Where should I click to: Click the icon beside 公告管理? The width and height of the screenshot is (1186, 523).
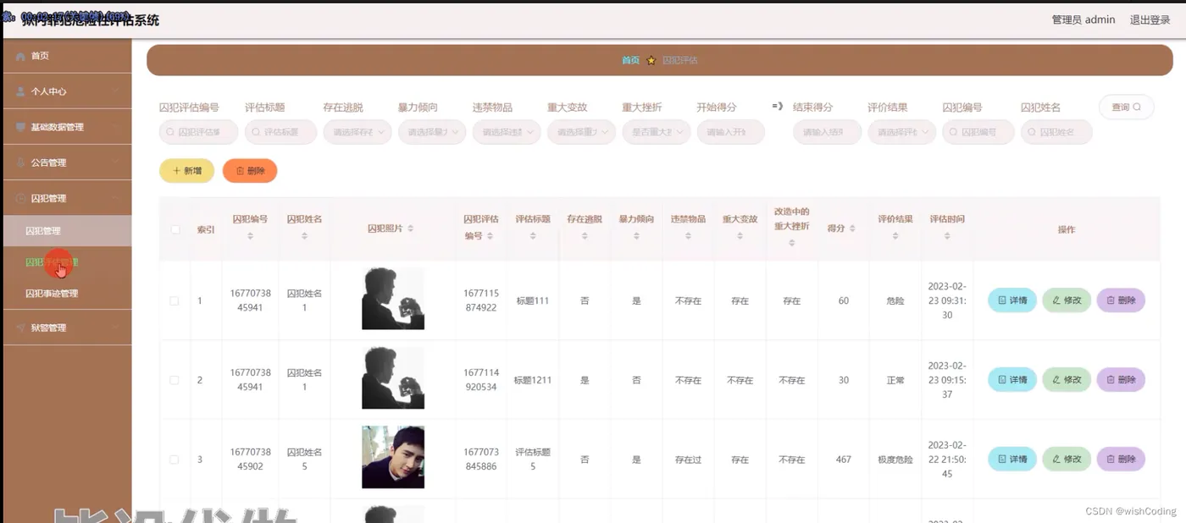point(21,162)
